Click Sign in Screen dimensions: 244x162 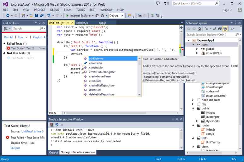point(228,10)
